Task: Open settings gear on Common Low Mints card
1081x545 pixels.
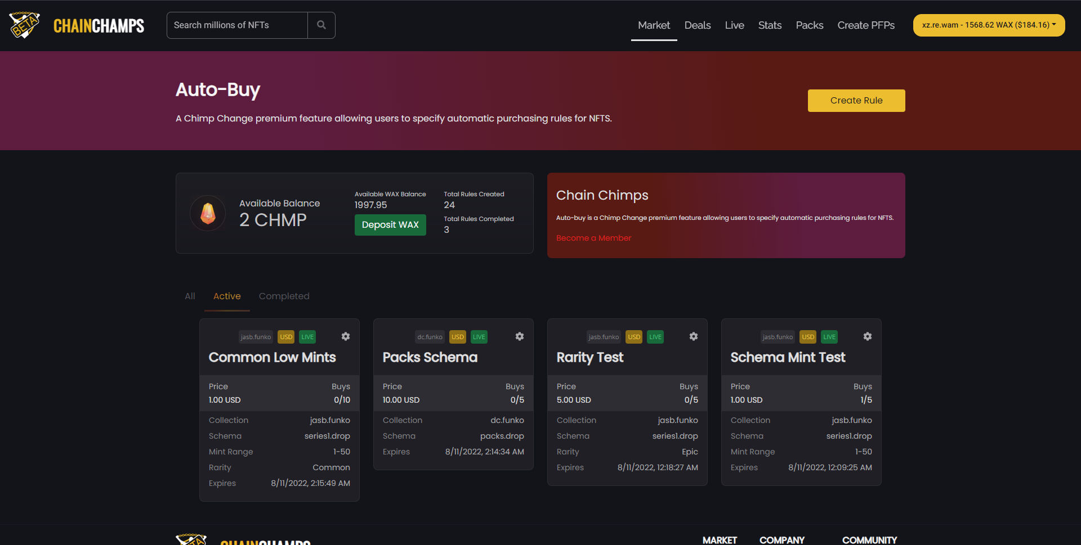Action: [x=346, y=336]
